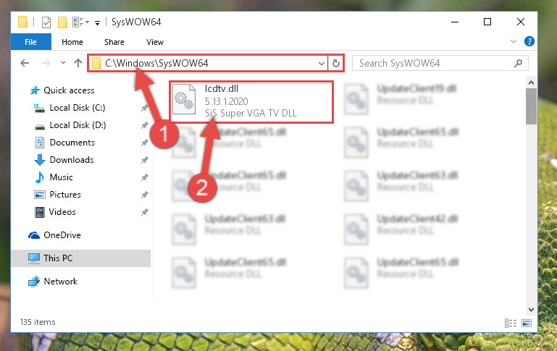Open the Explorer Help icon
Viewport: 557px width, 351px height.
coord(529,41)
